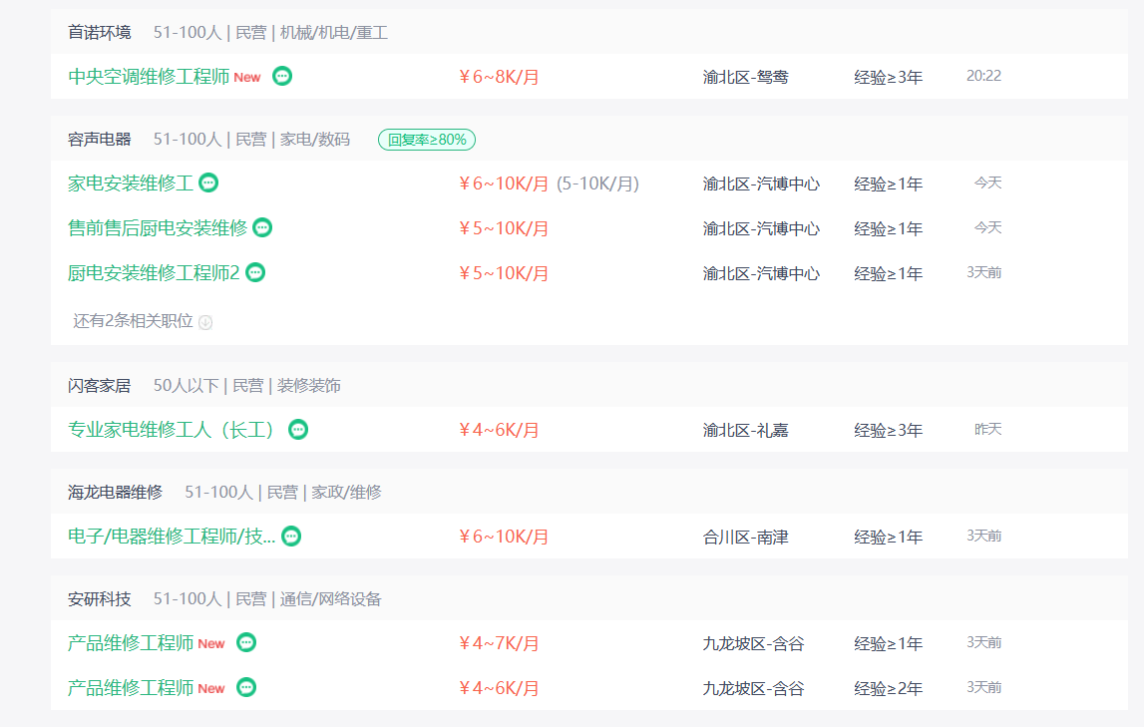1144x727 pixels.
Task: Open 容声电器 company page
Action: [99, 139]
